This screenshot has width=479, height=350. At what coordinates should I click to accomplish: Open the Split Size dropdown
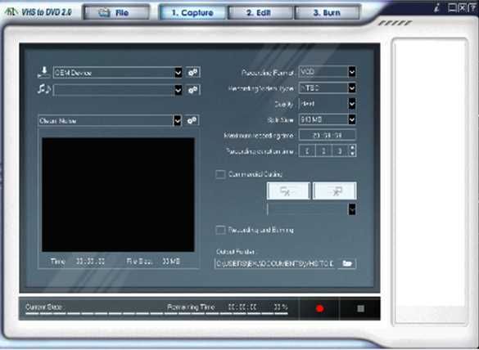pyautogui.click(x=352, y=119)
